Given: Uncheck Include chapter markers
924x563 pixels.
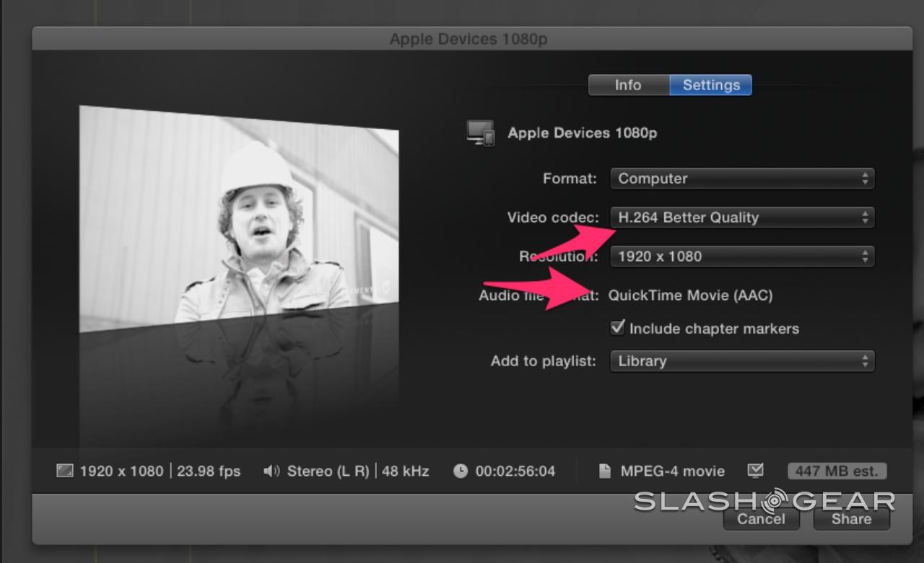Looking at the screenshot, I should pos(617,328).
